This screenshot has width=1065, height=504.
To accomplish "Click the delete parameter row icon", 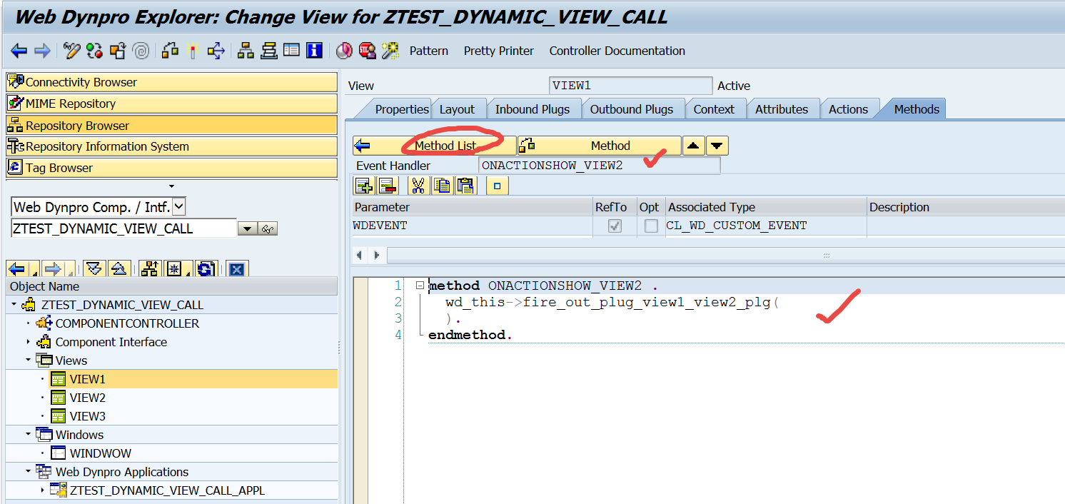I will coord(386,186).
